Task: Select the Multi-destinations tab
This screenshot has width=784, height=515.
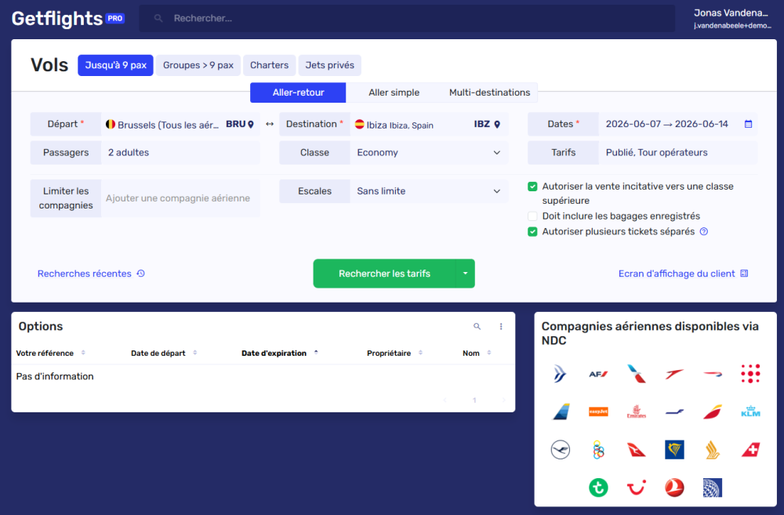Action: [489, 92]
